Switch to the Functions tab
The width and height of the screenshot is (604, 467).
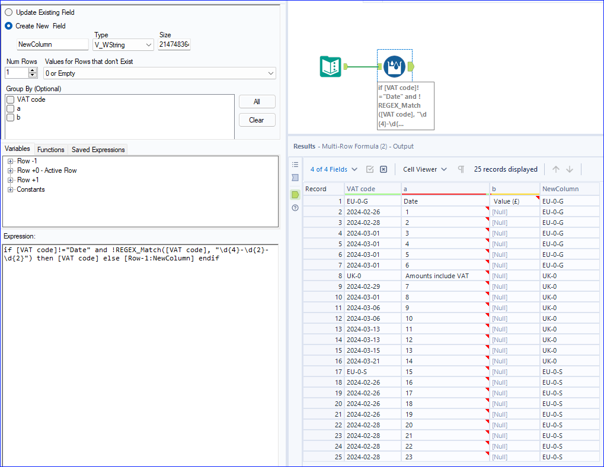51,150
